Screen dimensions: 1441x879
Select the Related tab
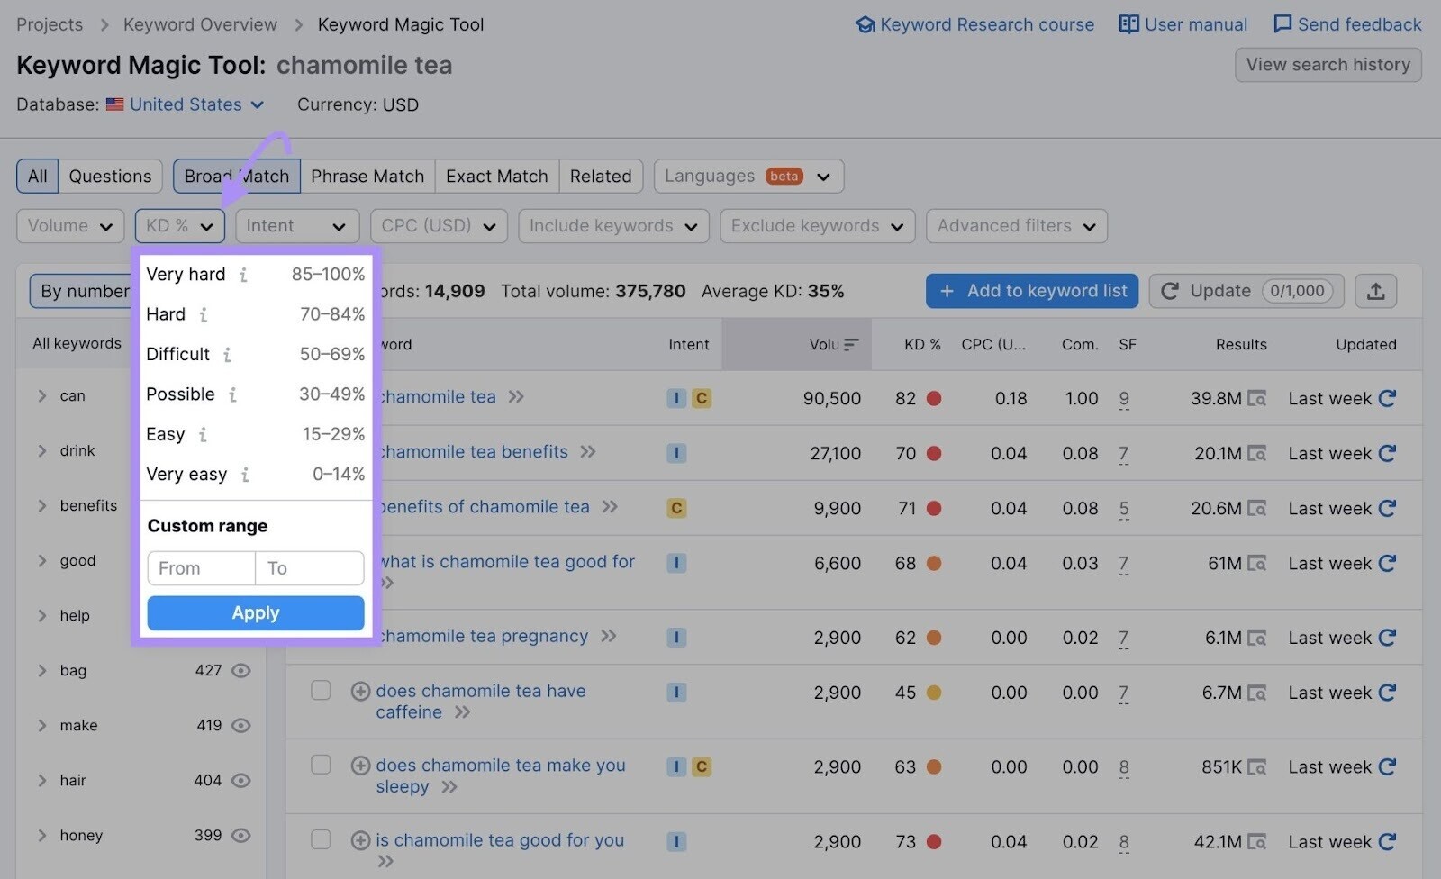click(601, 177)
